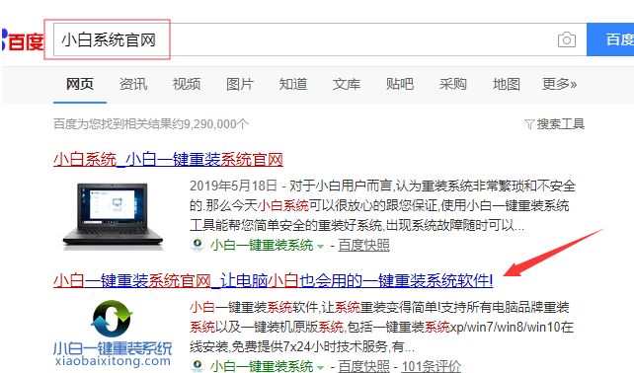Click the 搜索工具 filter funnel icon
634x373 pixels.
coord(529,124)
